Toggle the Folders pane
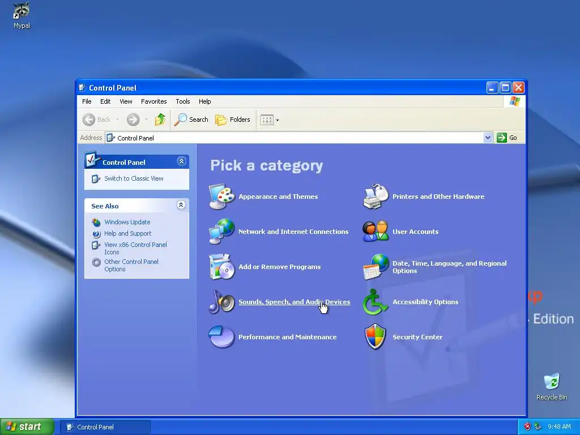Image resolution: width=580 pixels, height=435 pixels. [233, 120]
